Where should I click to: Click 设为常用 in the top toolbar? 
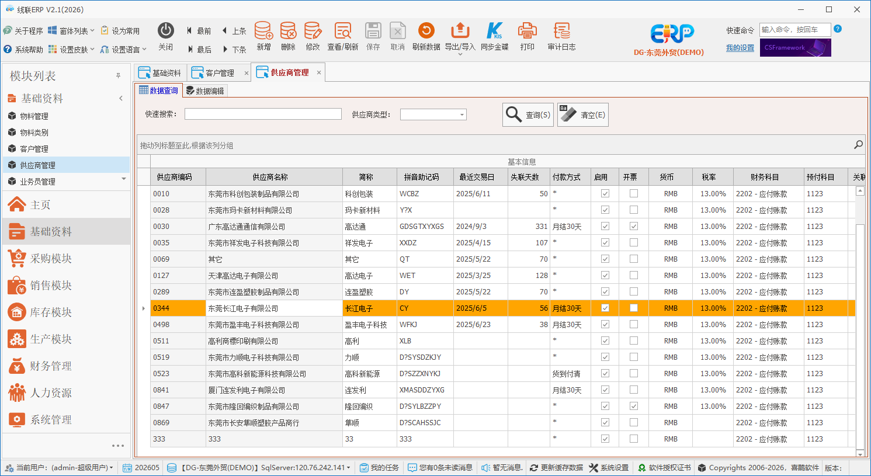click(120, 30)
